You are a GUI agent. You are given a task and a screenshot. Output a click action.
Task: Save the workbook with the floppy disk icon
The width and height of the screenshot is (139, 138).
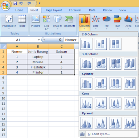tap(15, 3)
